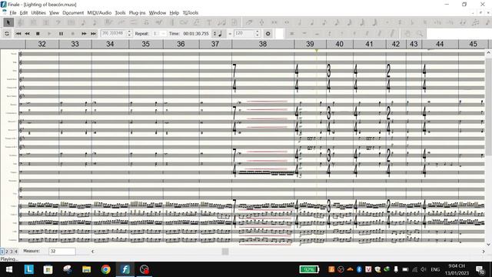Choose the Measure tool
The image size is (492, 277).
(71, 22)
